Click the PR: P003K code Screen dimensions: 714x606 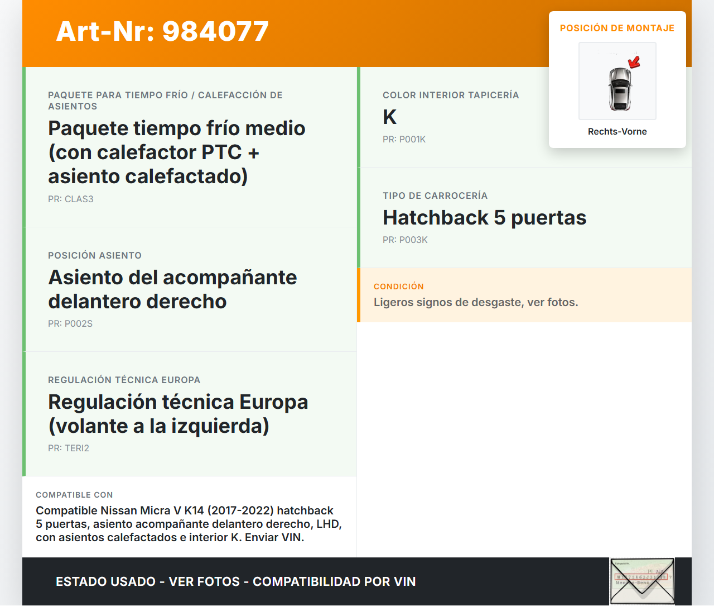point(405,240)
